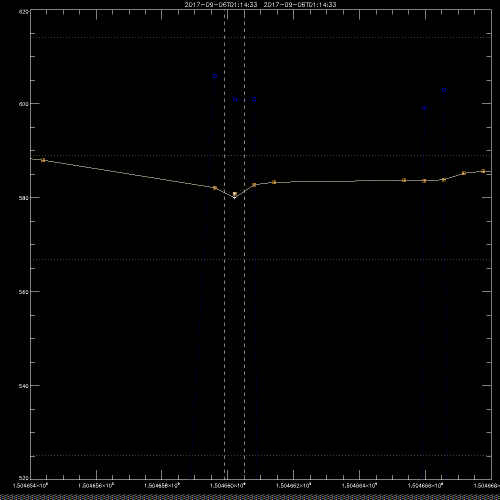Click the first 2017-09-06T01:14:33 timestamp in title
Viewport: 500px width, 500px height.
coord(221,5)
